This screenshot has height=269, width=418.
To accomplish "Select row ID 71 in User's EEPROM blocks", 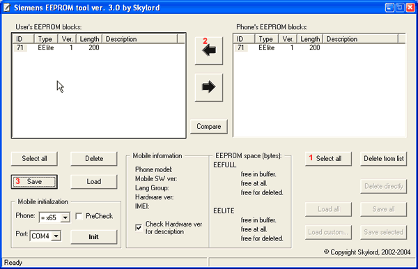I will [x=99, y=47].
